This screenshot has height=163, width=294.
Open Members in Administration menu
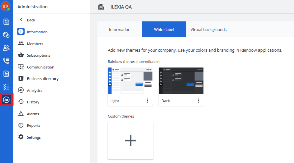tap(35, 44)
